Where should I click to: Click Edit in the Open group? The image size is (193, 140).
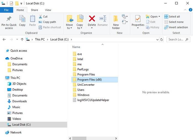(x=151, y=22)
